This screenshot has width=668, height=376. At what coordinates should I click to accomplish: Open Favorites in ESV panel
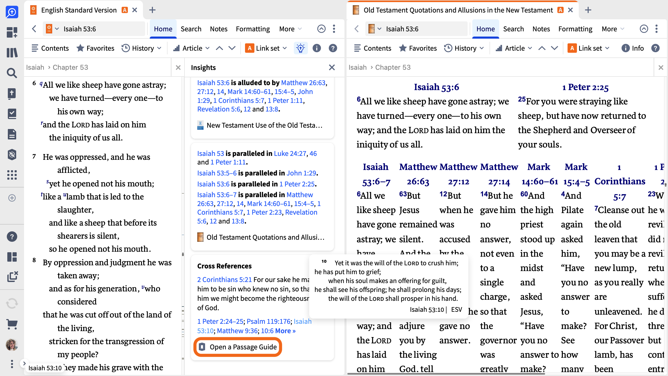tap(96, 48)
